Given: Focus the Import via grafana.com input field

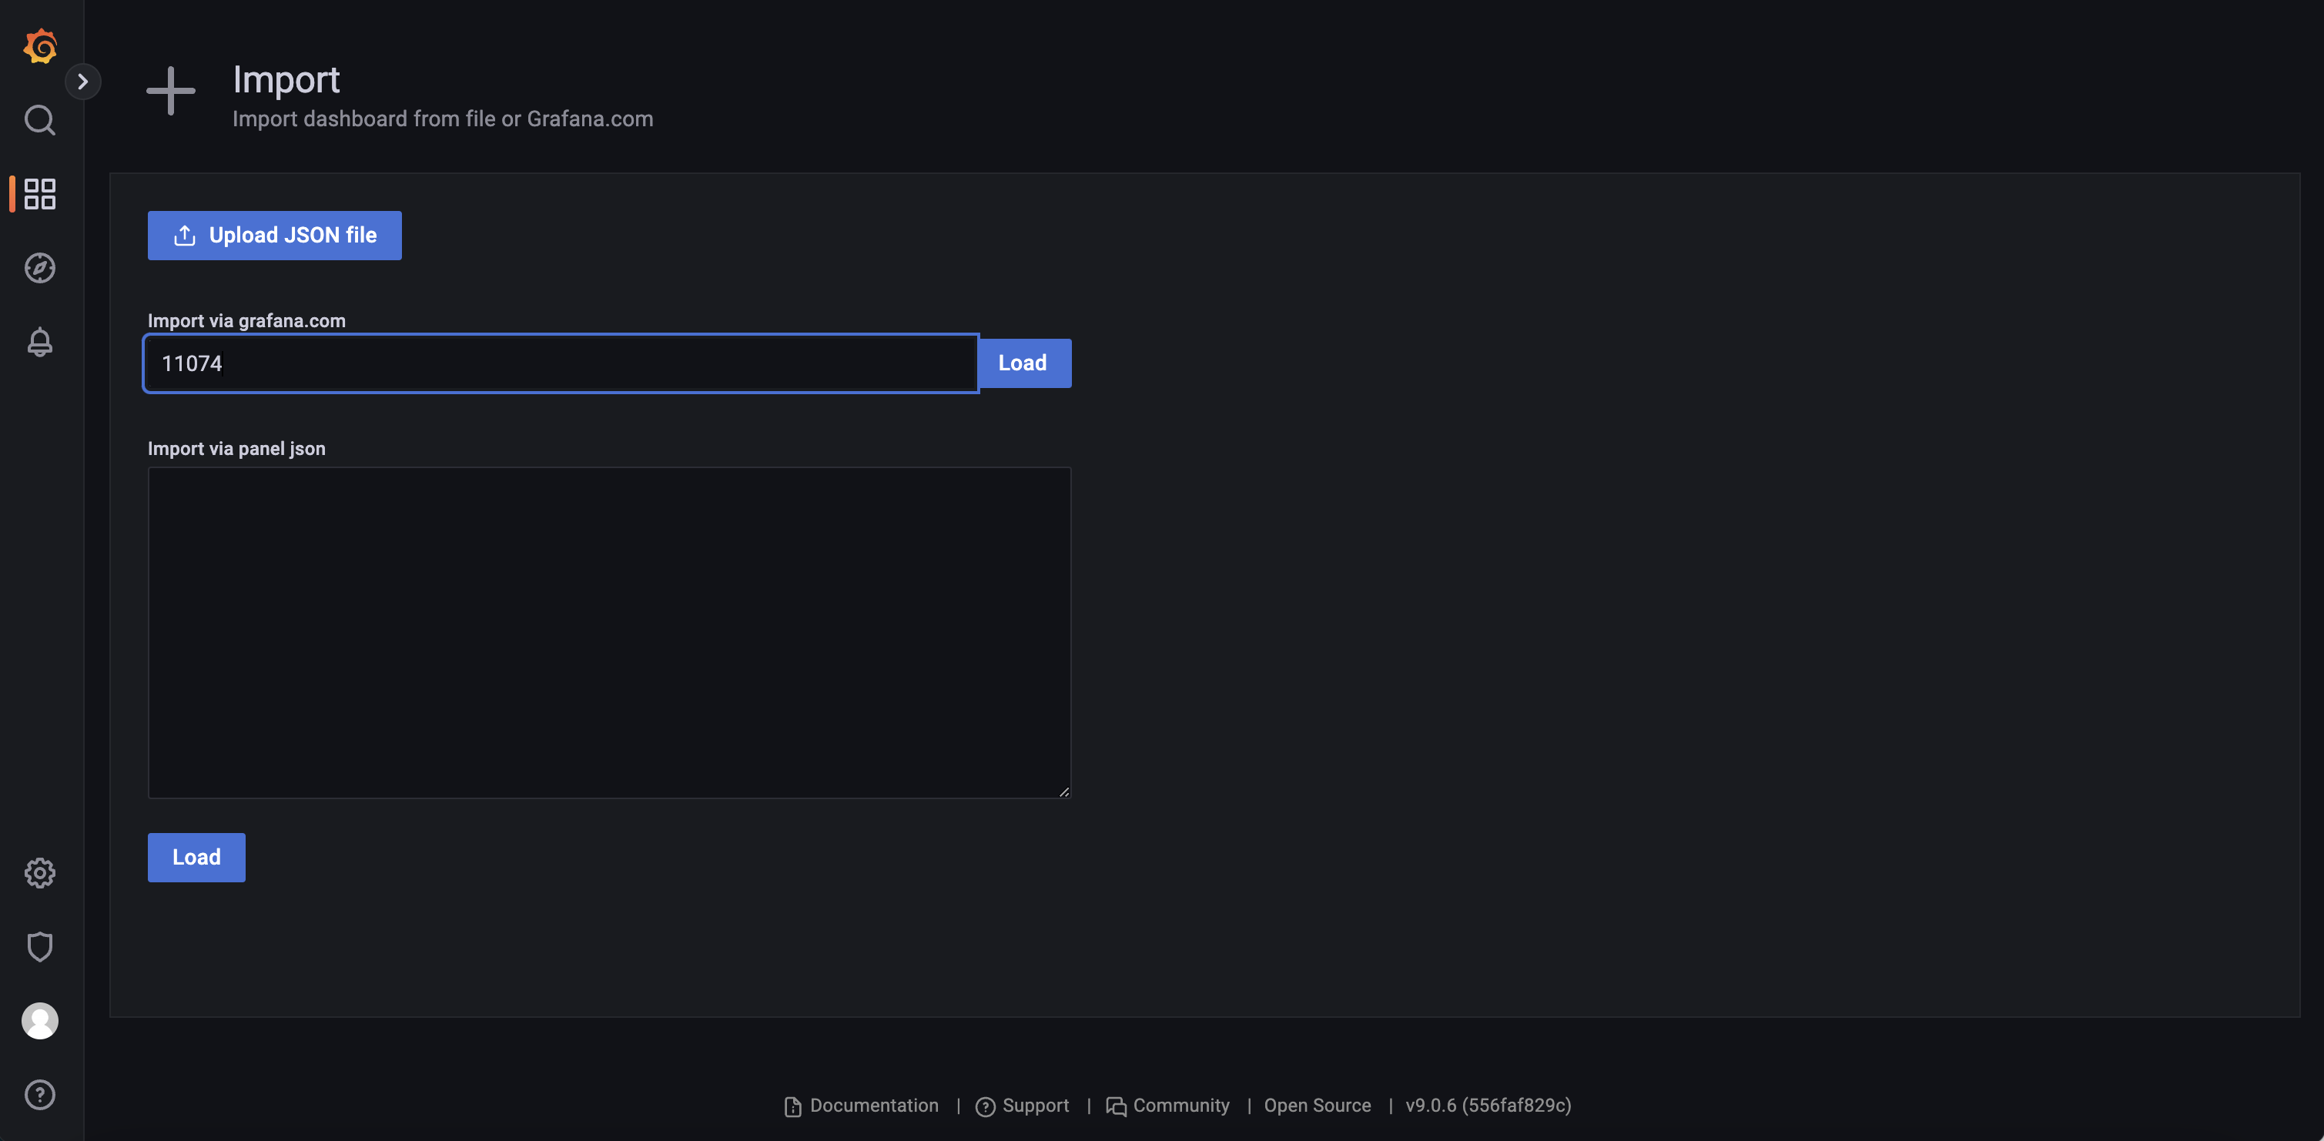Looking at the screenshot, I should [559, 363].
